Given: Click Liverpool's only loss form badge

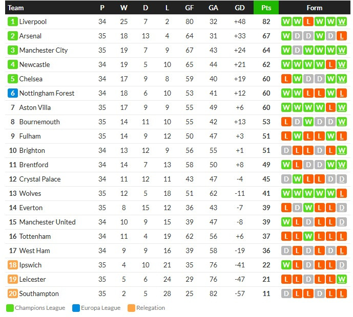Looking at the screenshot, I should pos(308,21).
